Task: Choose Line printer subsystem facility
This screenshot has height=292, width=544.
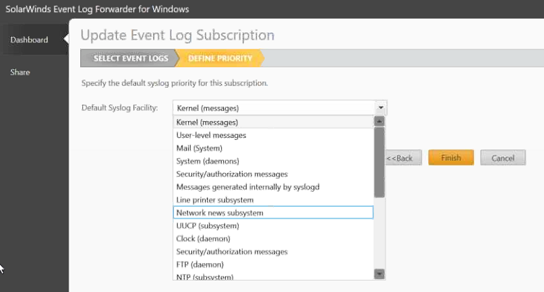Action: 274,200
